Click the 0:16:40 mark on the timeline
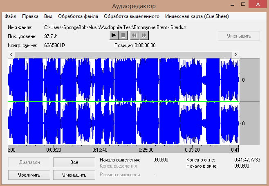 point(100,150)
